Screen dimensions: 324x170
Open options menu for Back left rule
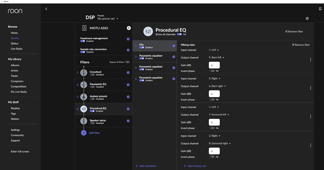coord(310,59)
